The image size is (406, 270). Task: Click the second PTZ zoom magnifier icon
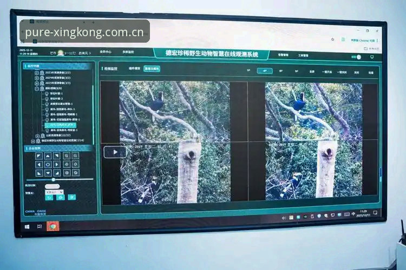click(75, 156)
